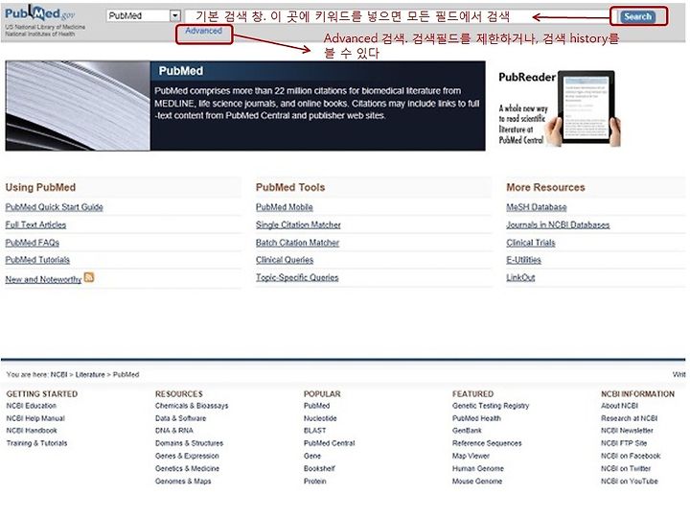Image resolution: width=690 pixels, height=519 pixels.
Task: Open the RSS feed icon beside New and Noteworthy
Action: click(x=89, y=277)
